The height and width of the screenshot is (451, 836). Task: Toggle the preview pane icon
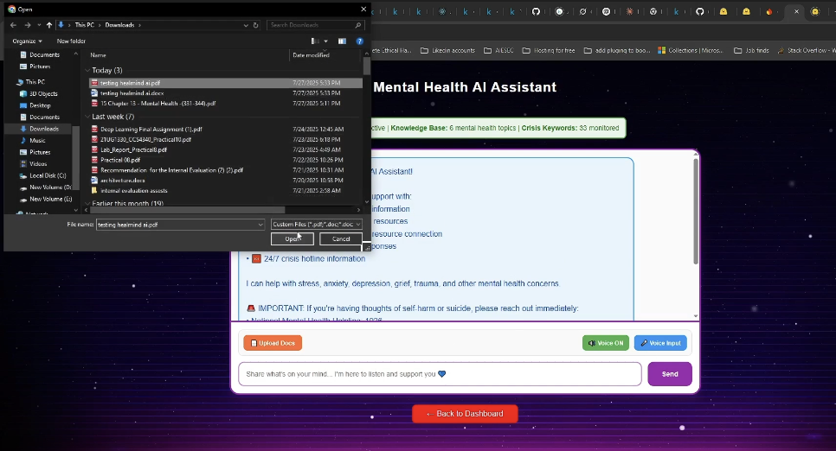(343, 41)
